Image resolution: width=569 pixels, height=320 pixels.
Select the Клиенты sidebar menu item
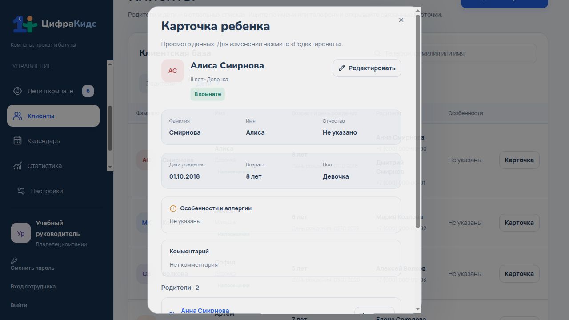tap(53, 116)
